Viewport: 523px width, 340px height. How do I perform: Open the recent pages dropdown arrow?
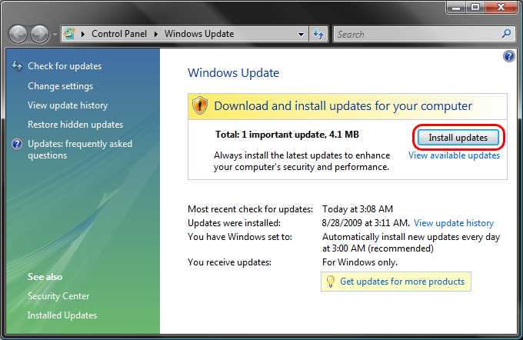click(55, 35)
